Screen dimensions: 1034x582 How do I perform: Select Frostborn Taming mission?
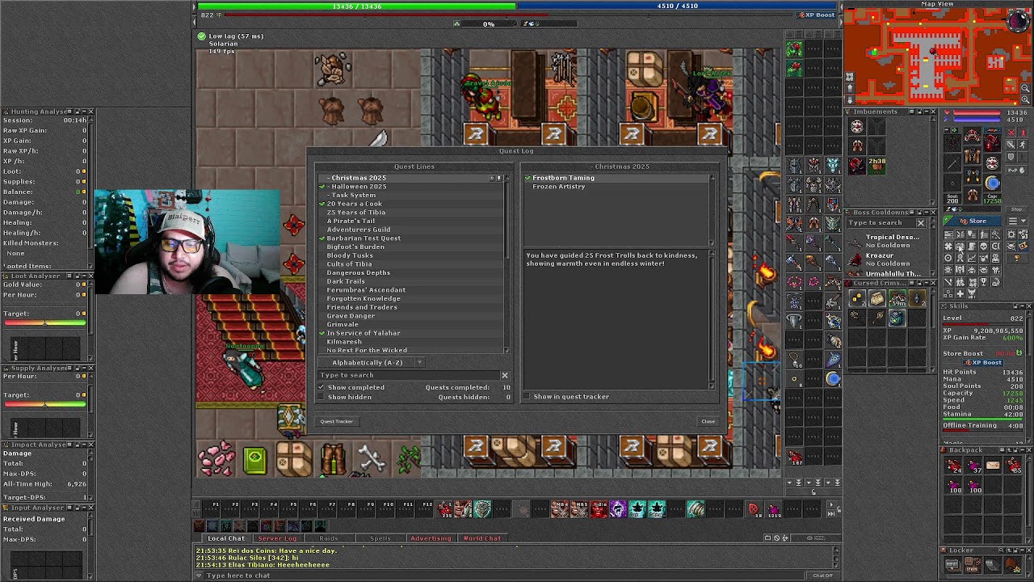[x=617, y=178]
